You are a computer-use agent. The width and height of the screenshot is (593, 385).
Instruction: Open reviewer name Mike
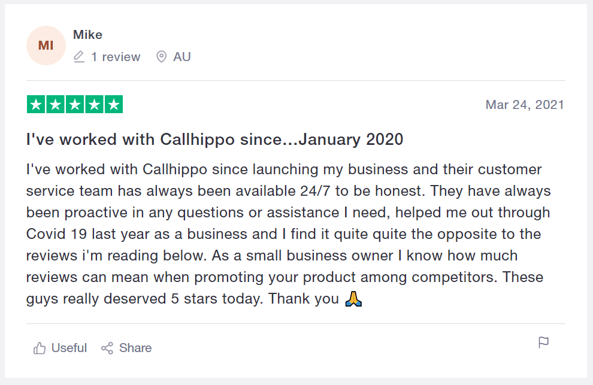(x=87, y=35)
